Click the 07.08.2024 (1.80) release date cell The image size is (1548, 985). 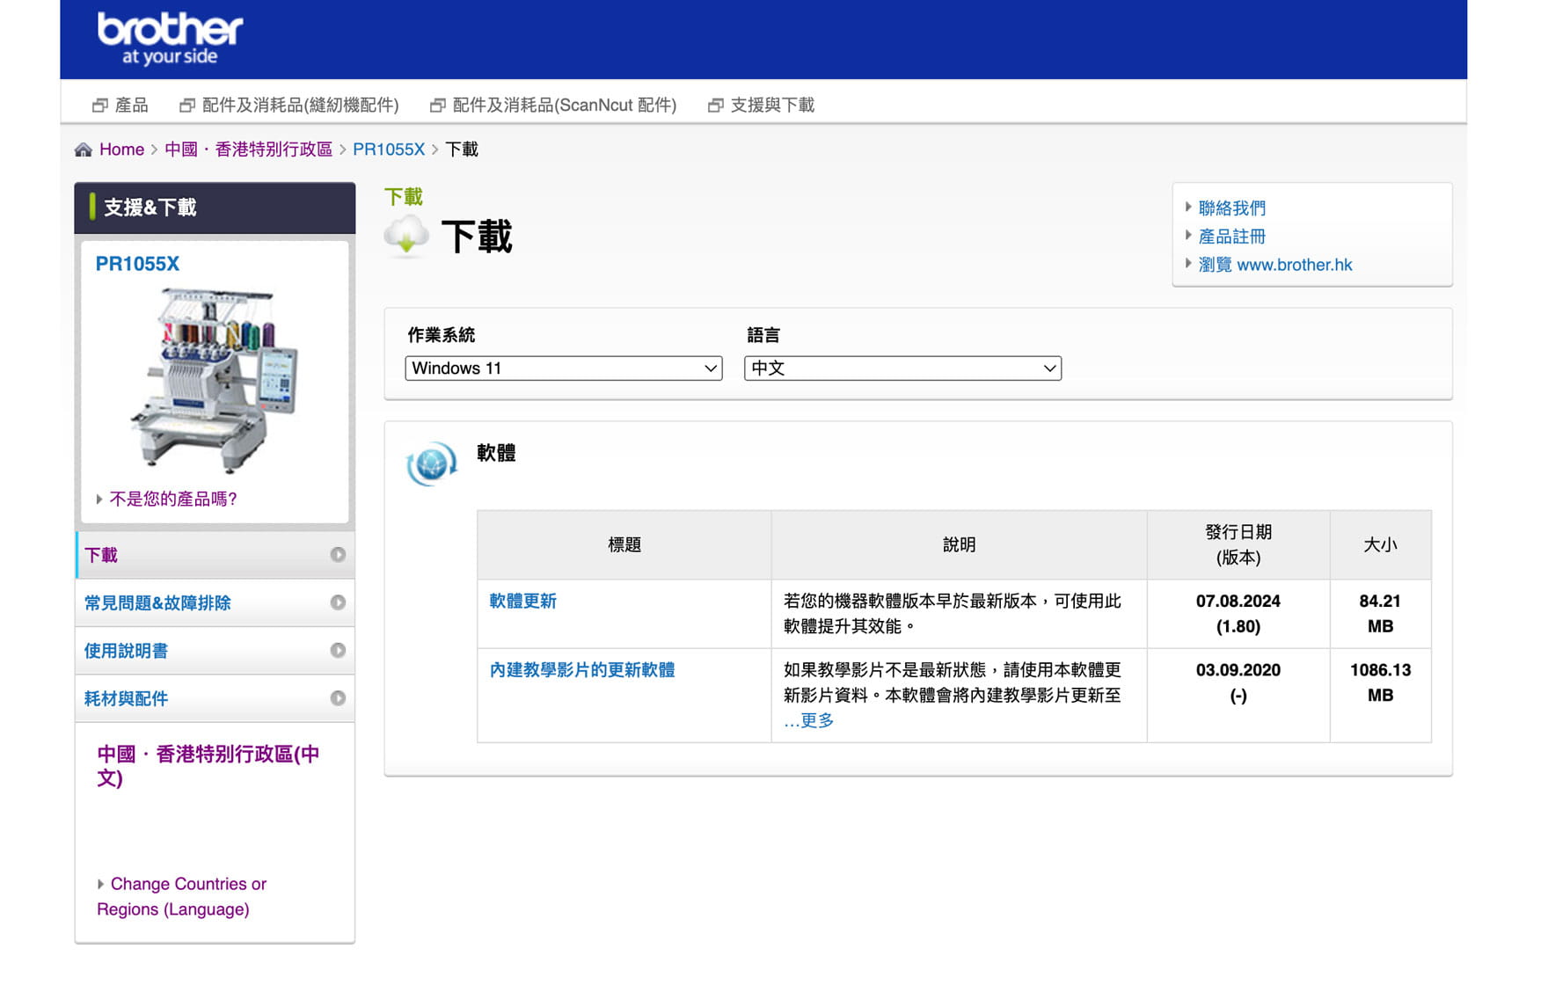[x=1238, y=614]
